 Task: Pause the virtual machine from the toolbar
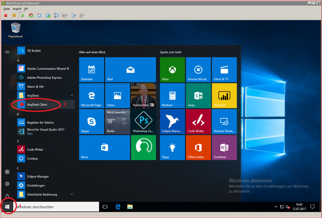click(x=14, y=15)
